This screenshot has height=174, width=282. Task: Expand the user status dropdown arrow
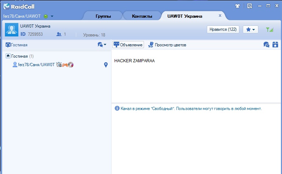click(52, 16)
